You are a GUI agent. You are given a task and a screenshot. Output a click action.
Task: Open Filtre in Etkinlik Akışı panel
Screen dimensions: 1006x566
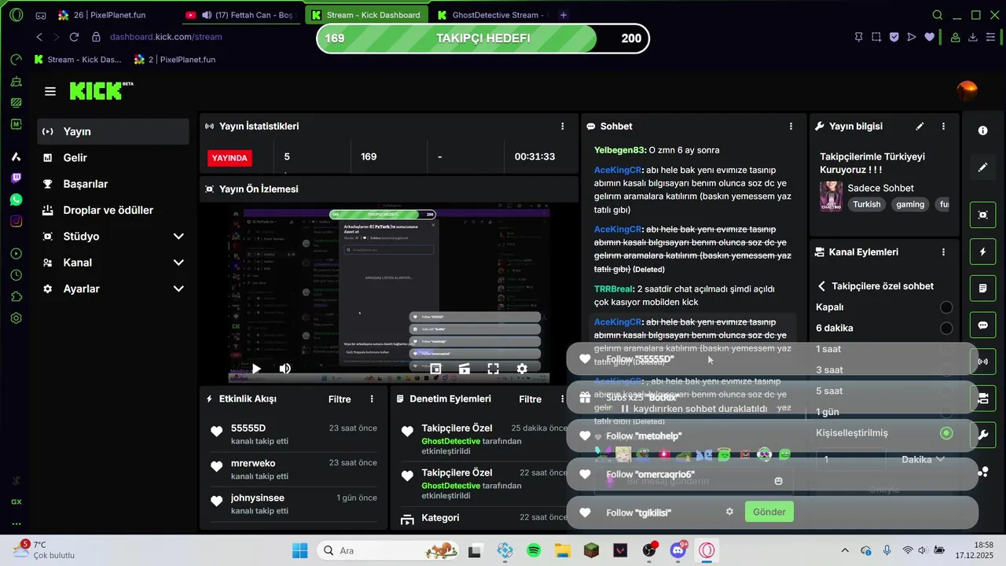click(x=340, y=399)
